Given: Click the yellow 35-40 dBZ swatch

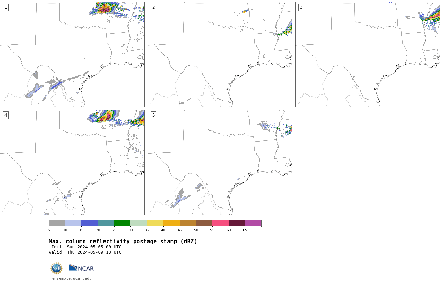Looking at the screenshot, I should click(x=155, y=223).
